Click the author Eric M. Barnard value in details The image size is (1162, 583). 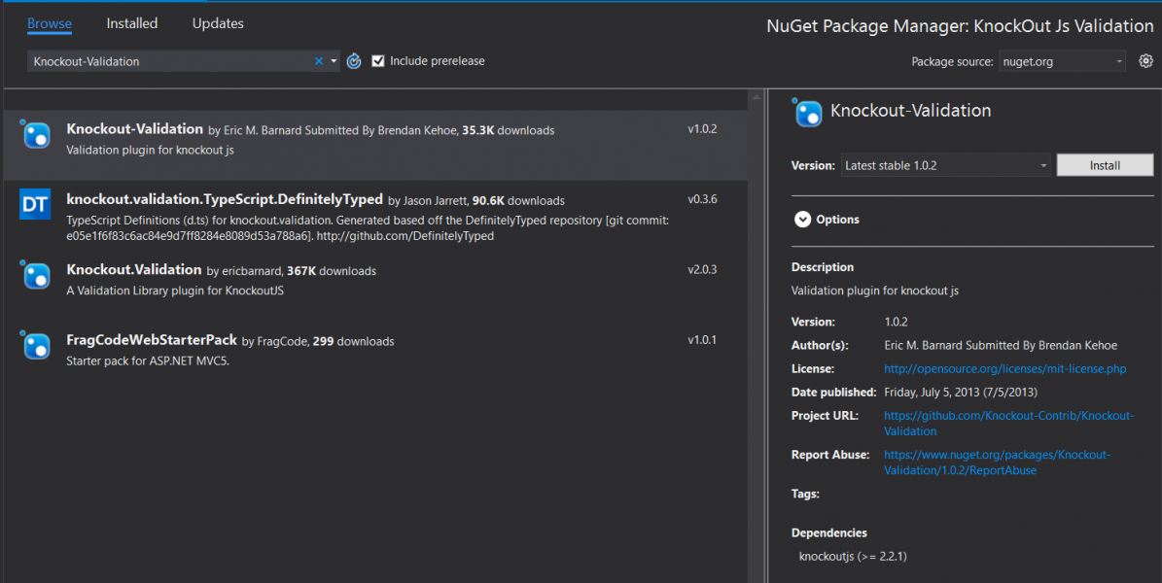[x=1001, y=345]
